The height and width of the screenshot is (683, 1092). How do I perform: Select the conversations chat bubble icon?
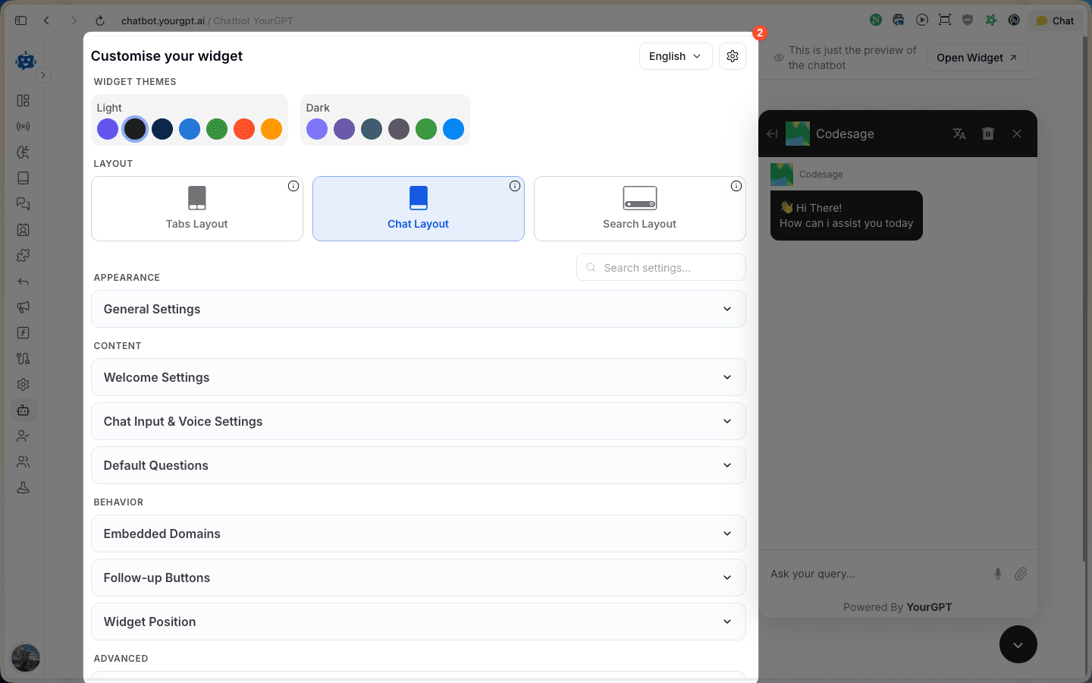[x=23, y=203]
